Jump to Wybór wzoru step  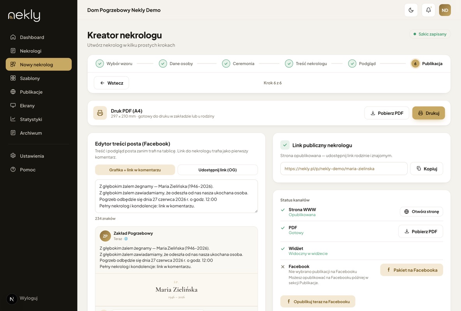[114, 63]
